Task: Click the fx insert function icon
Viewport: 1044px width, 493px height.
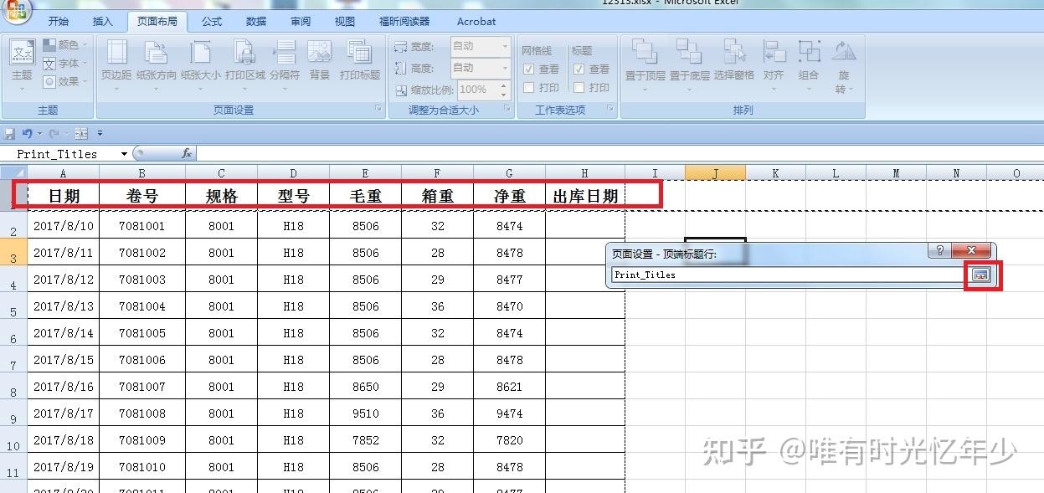Action: [186, 153]
